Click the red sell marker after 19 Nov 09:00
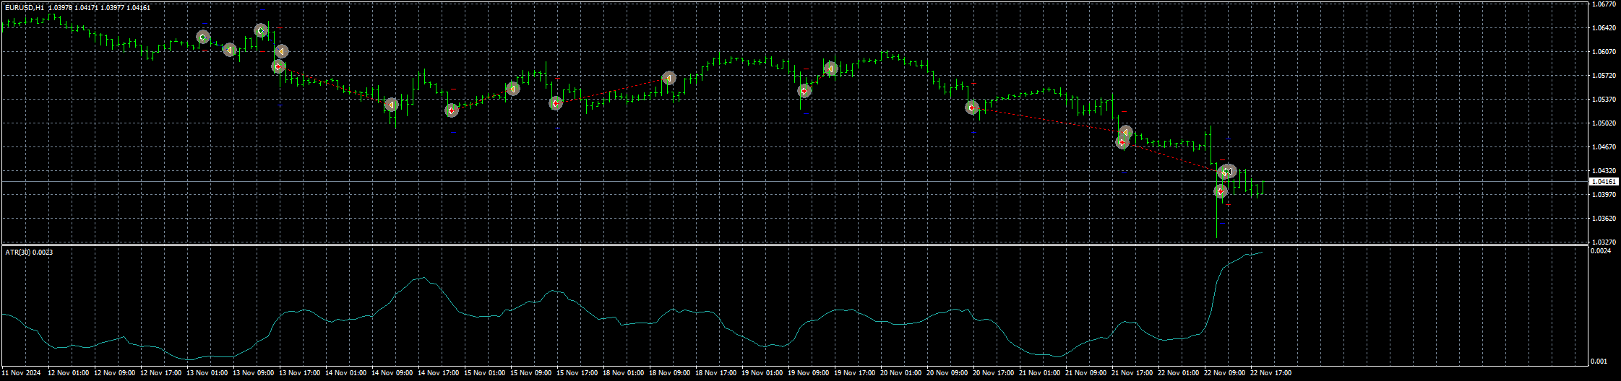 click(x=804, y=91)
